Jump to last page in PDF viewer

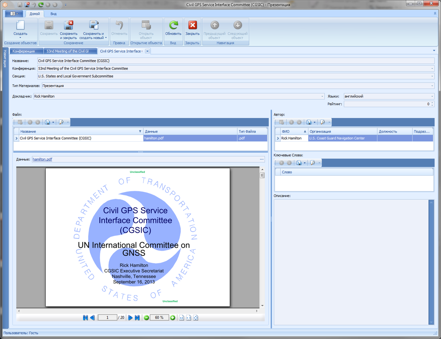(137, 318)
